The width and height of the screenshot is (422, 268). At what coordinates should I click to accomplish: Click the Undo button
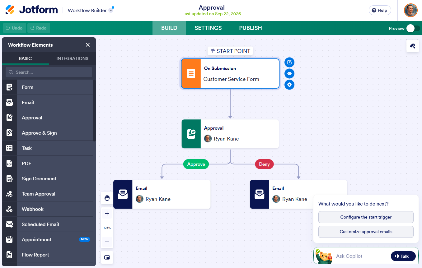click(x=15, y=28)
